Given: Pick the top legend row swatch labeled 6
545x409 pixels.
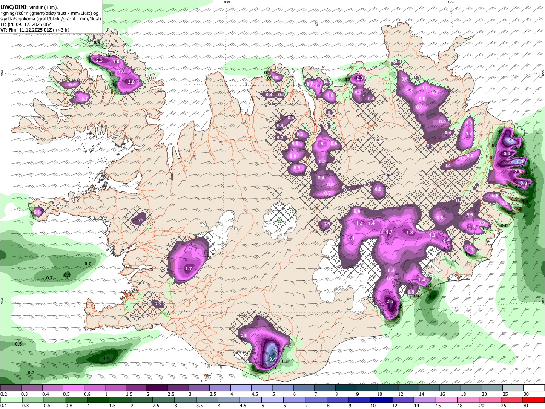Looking at the screenshot, I should 304,388.
